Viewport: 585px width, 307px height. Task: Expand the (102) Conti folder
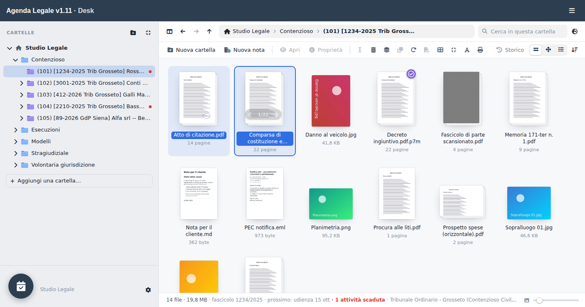point(21,83)
